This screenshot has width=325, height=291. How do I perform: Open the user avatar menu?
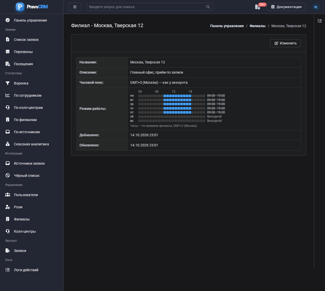[316, 7]
